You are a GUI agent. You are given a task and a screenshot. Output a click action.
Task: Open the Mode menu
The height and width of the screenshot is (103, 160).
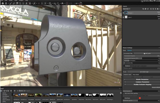11,1
